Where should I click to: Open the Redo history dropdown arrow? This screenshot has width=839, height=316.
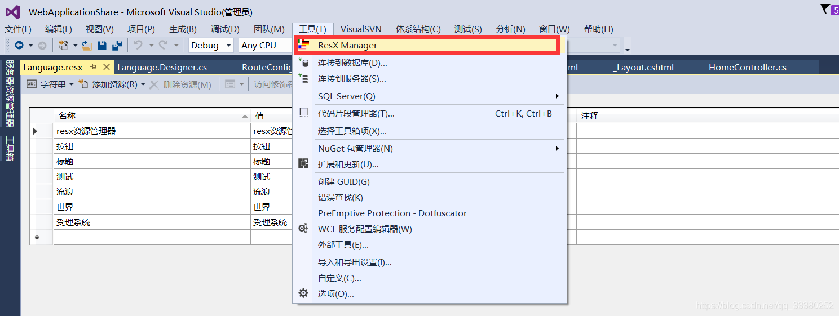175,46
